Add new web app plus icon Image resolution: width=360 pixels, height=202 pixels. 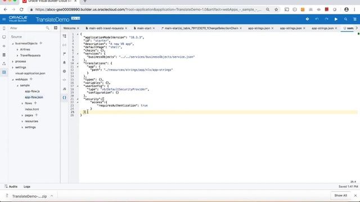[x=31, y=79]
